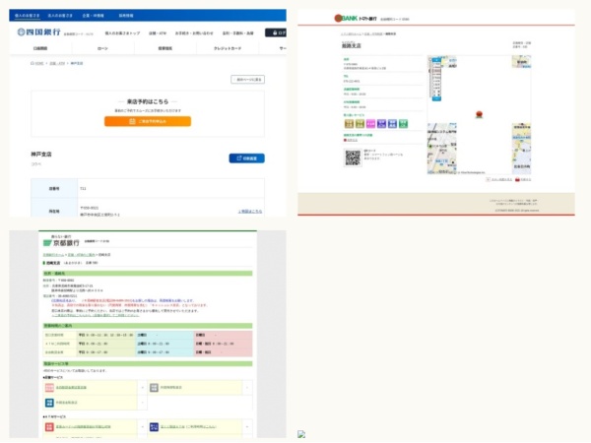Click the 店舗・ATM breadcrumb link on Shikoku page
Screen dimensions: 591x443
pyautogui.click(x=57, y=63)
